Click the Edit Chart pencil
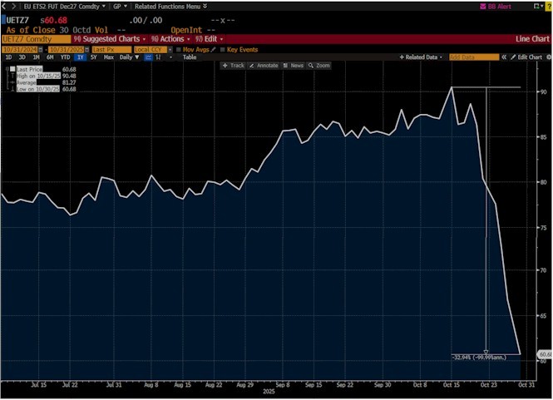This screenshot has width=553, height=400. pos(526,57)
